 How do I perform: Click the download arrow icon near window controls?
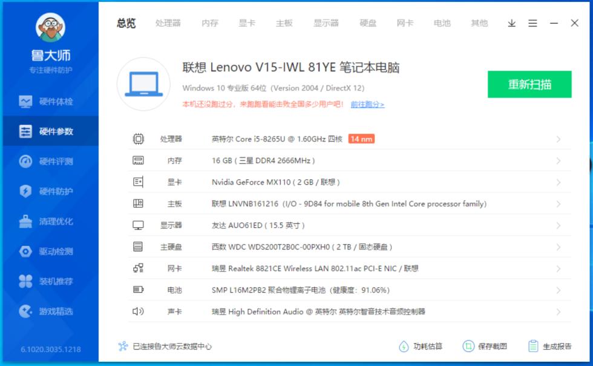[511, 23]
